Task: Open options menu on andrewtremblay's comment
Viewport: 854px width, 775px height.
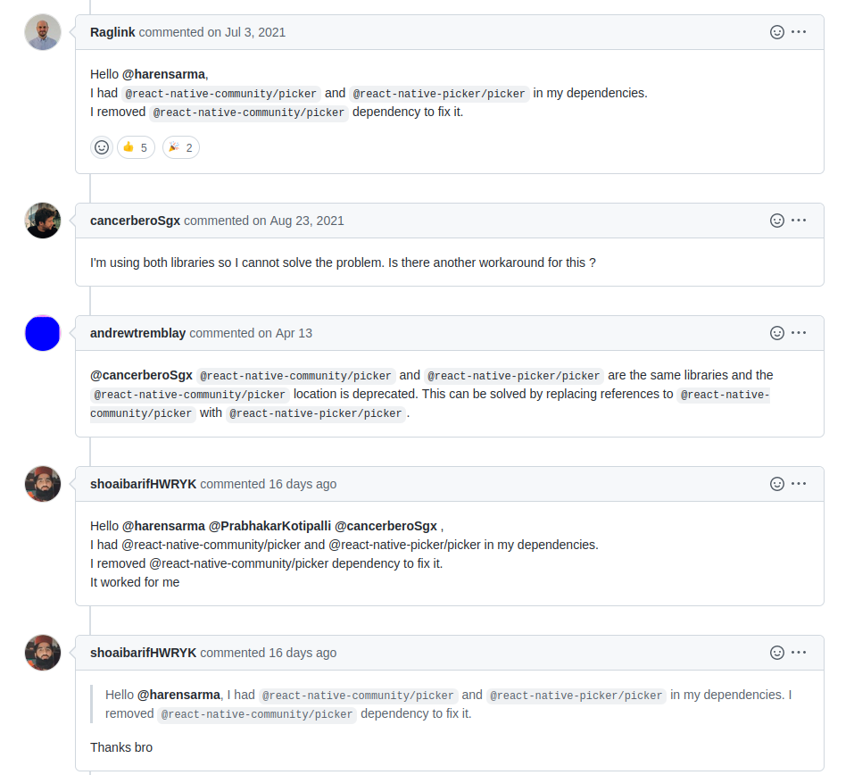Action: click(799, 333)
